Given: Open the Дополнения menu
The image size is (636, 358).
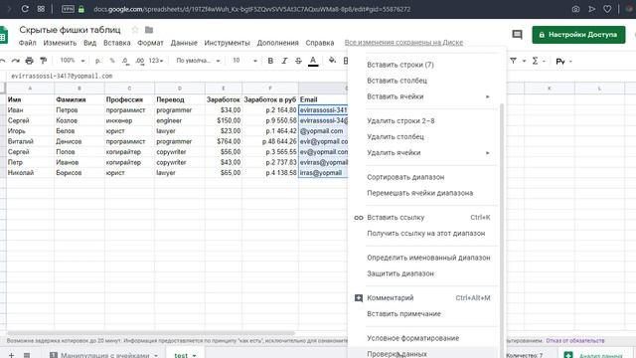Looking at the screenshot, I should pyautogui.click(x=277, y=43).
